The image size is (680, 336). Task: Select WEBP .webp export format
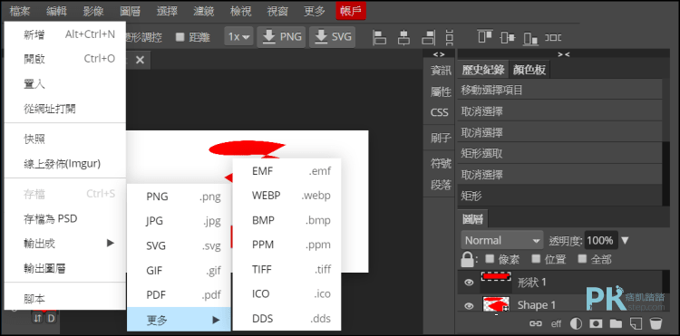tap(287, 196)
